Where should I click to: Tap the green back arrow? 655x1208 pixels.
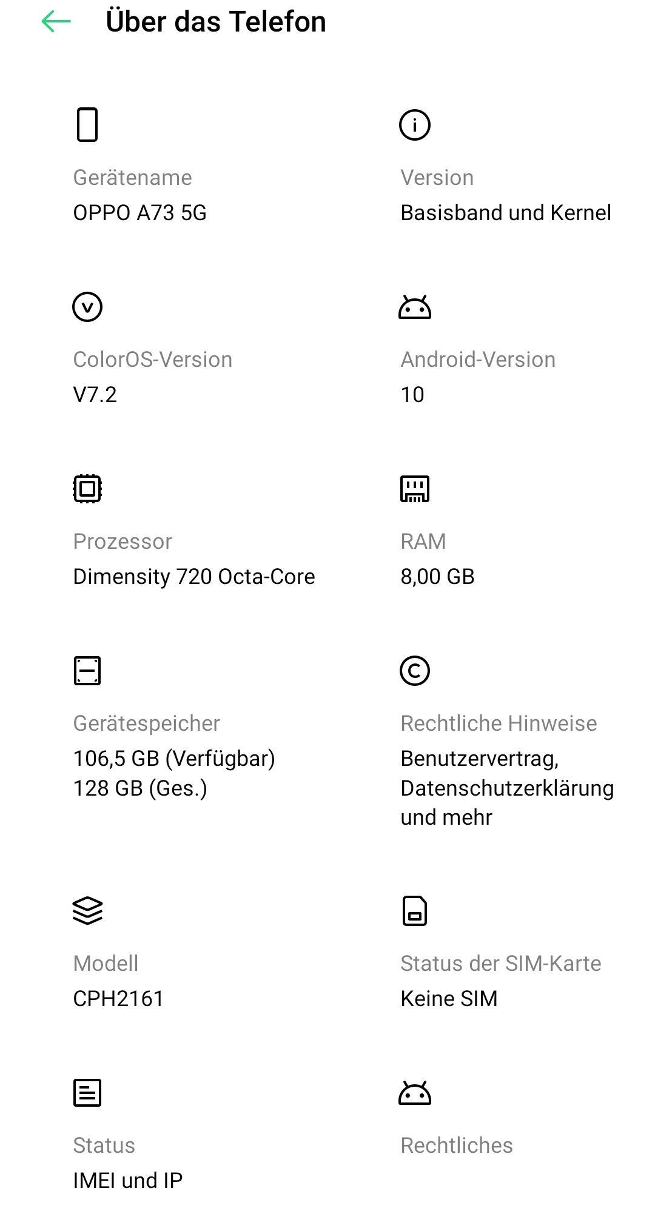[x=56, y=22]
